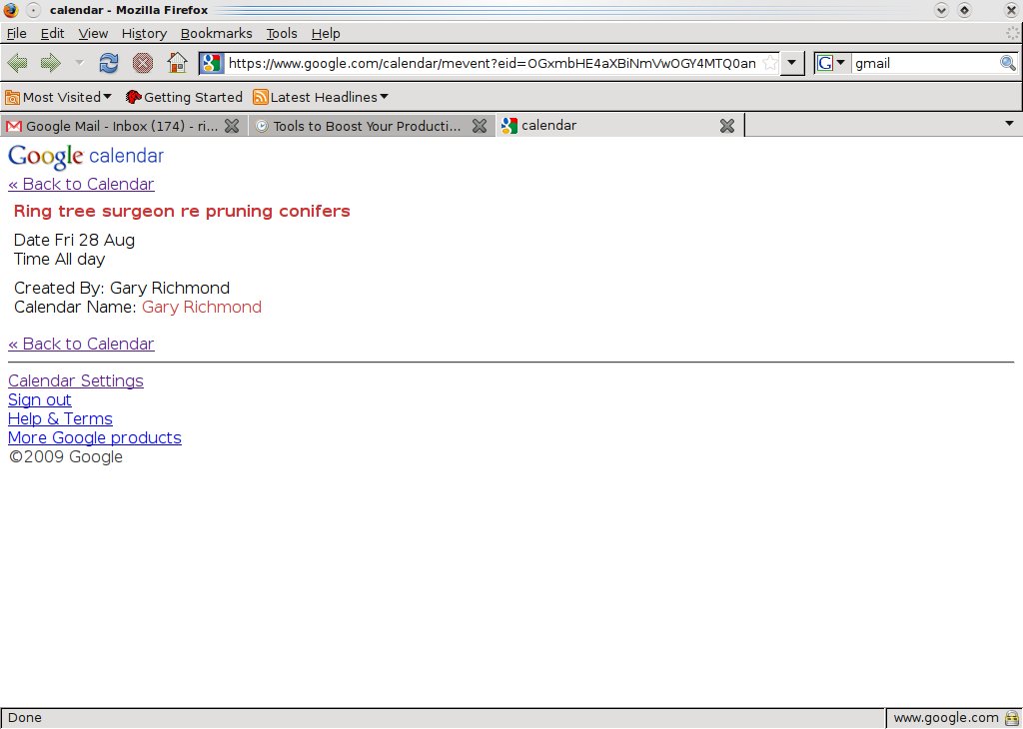Click www.google.com in the status bar
The height and width of the screenshot is (729, 1023).
(x=945, y=718)
